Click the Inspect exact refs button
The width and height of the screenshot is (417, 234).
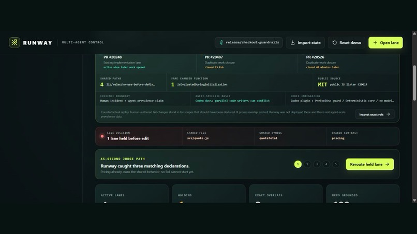click(375, 114)
